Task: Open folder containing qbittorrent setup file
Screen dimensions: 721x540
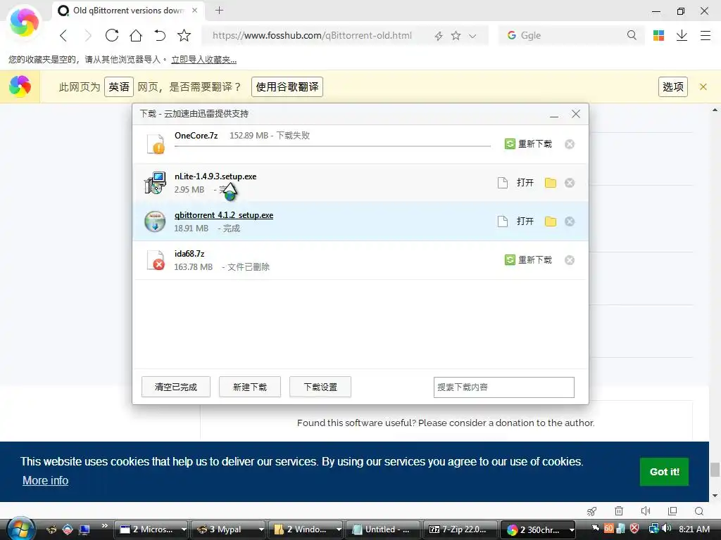Action: [x=551, y=221]
